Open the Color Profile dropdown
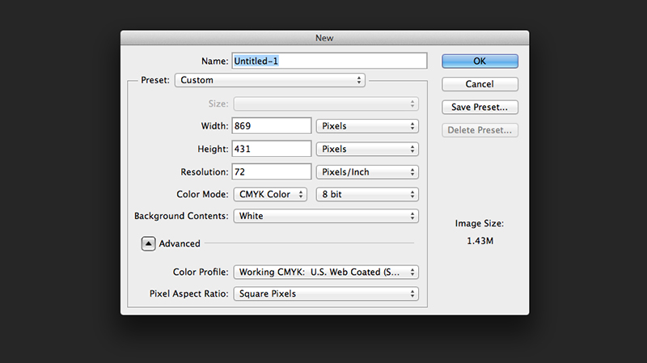Image resolution: width=647 pixels, height=363 pixels. pos(326,272)
